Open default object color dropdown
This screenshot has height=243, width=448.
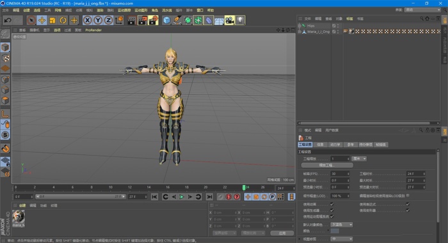tap(342, 224)
